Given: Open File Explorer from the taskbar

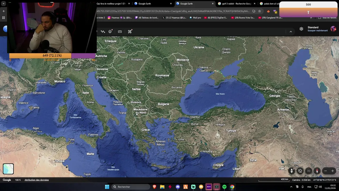Looking at the screenshot, I should point(162,187).
